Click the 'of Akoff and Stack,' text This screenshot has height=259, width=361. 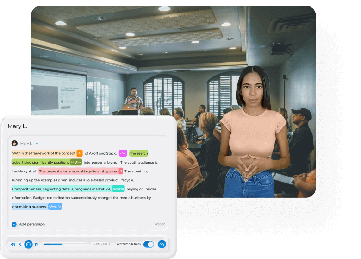click(x=100, y=153)
